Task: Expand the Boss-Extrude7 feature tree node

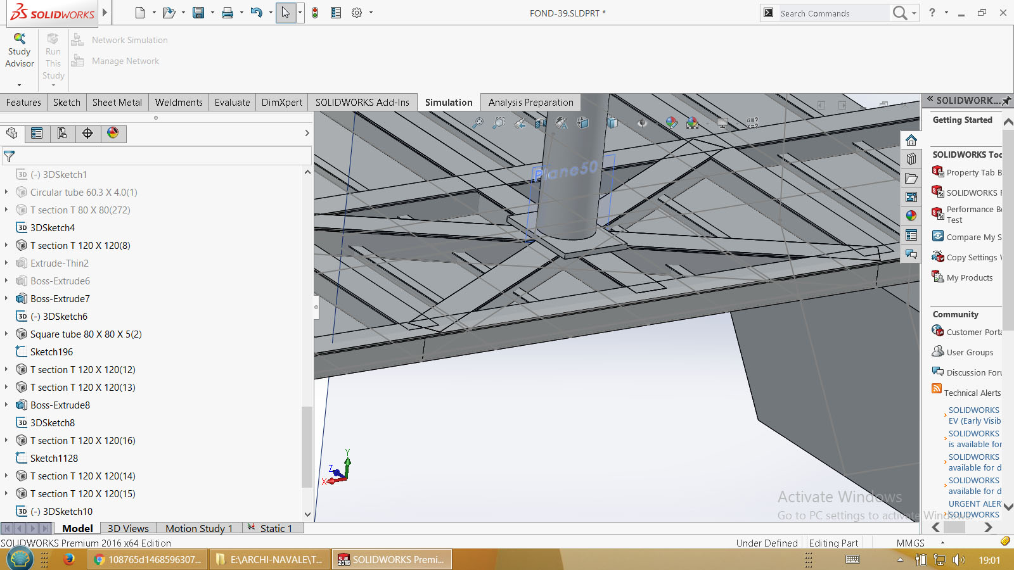Action: click(x=6, y=298)
